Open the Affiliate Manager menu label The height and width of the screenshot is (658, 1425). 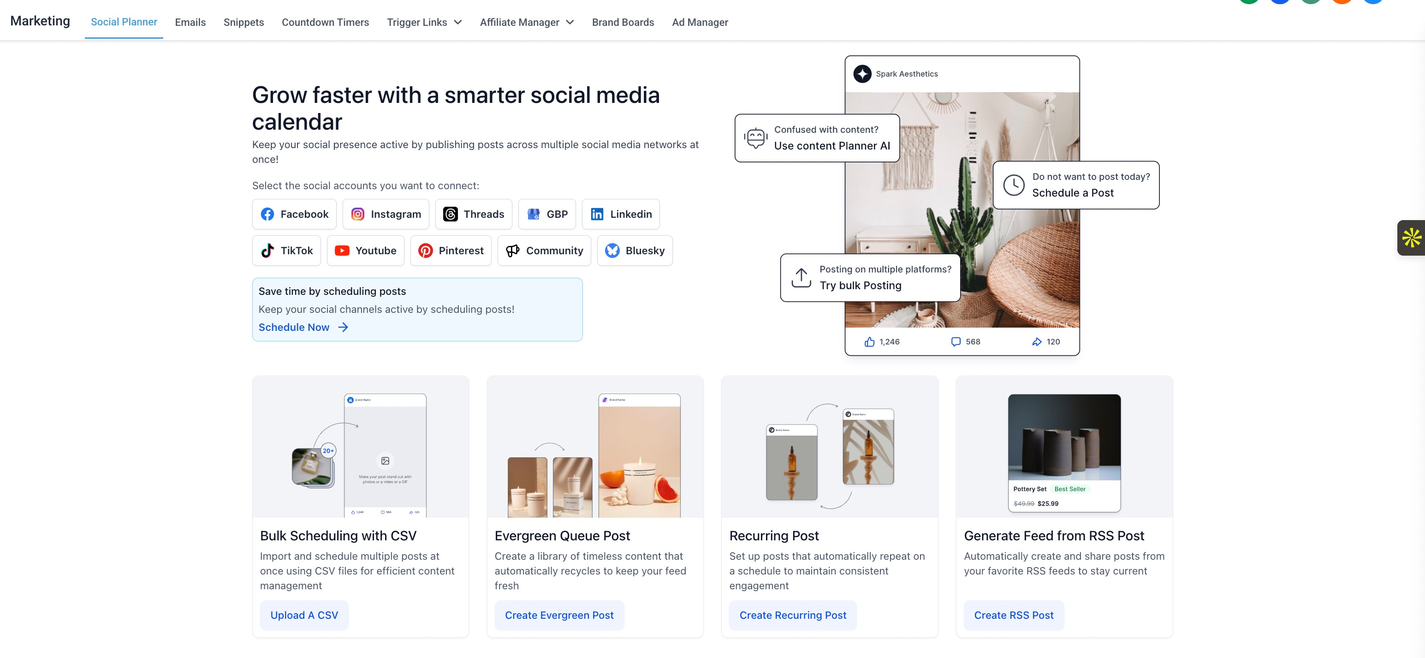click(519, 22)
